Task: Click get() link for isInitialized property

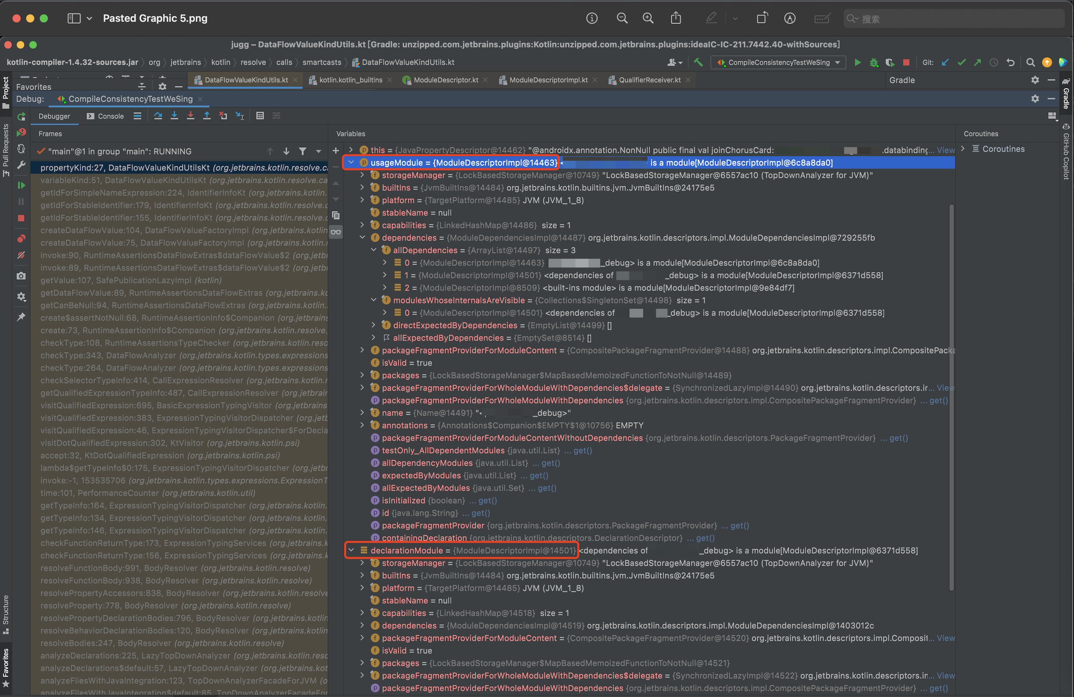Action: pos(487,500)
